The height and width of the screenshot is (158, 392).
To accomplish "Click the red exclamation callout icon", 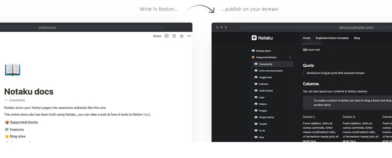I will [x=309, y=101].
